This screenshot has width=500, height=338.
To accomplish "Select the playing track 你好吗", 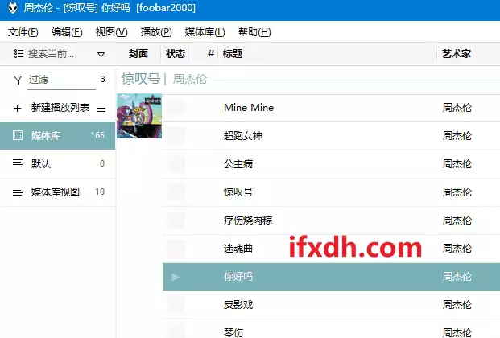I will click(331, 277).
